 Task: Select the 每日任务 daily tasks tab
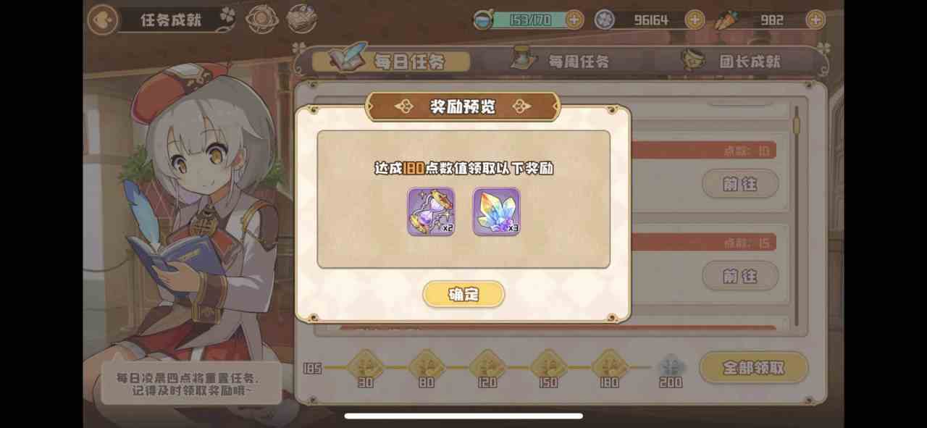pos(391,61)
